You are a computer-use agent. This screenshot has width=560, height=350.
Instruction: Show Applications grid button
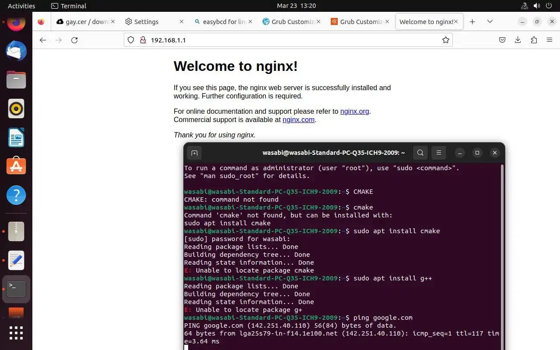click(16, 333)
